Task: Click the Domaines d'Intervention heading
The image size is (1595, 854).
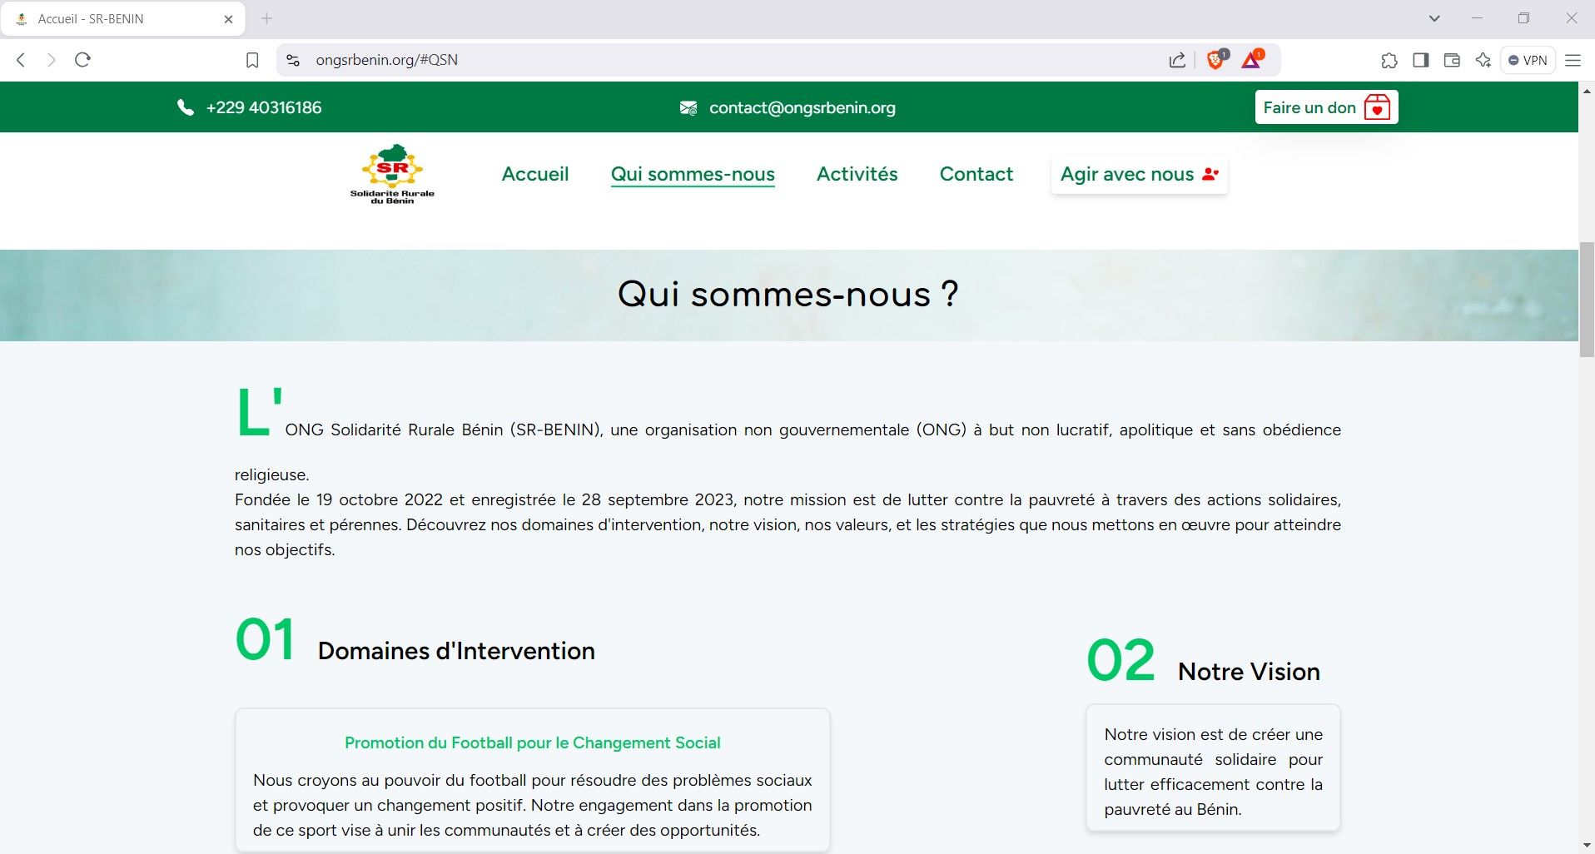Action: click(x=456, y=651)
